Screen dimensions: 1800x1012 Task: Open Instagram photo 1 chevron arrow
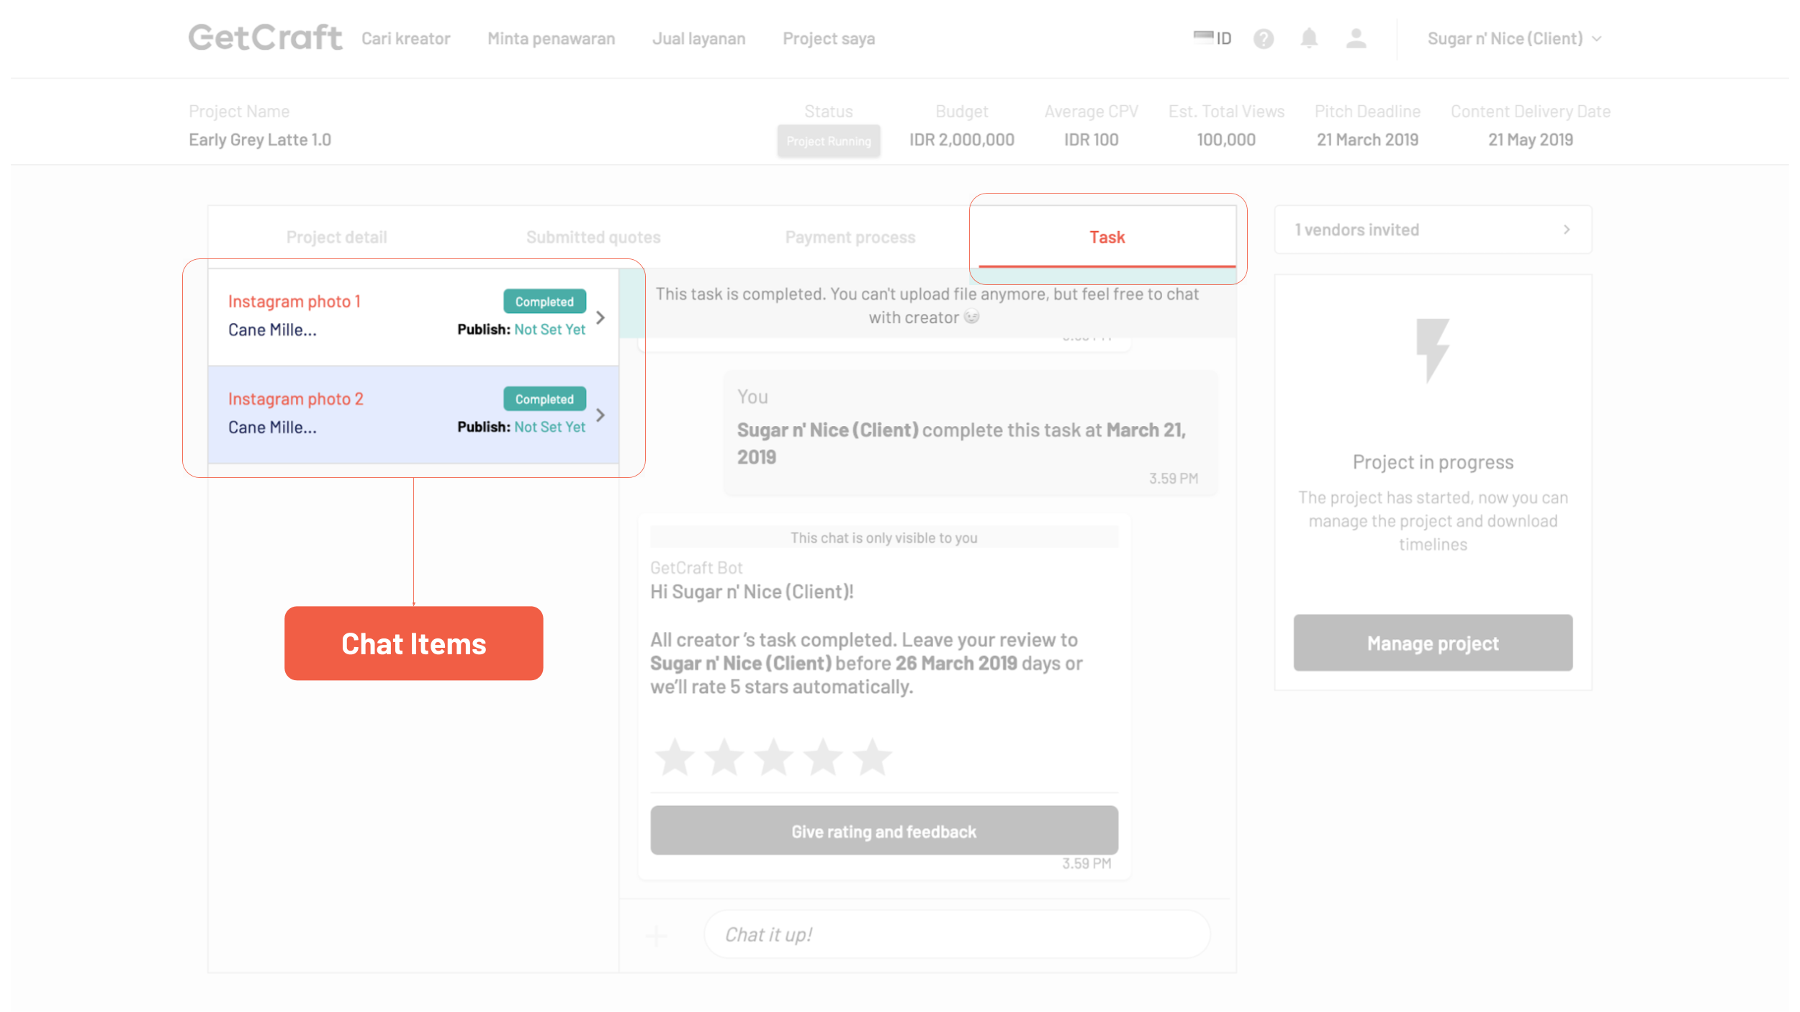point(600,317)
